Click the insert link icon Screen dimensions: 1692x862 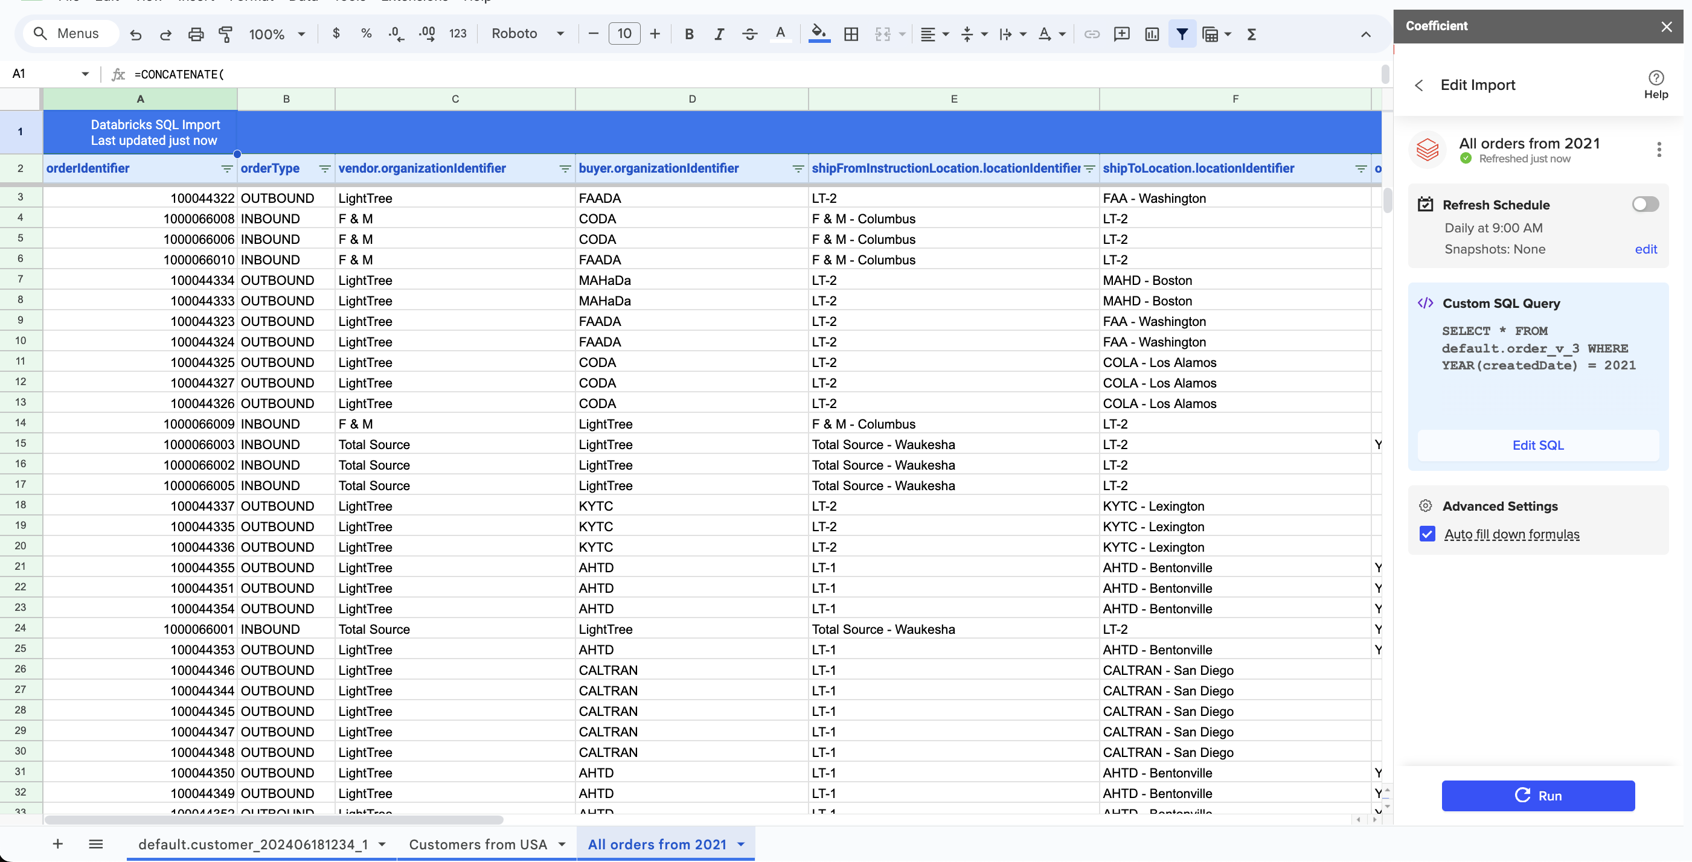(1092, 34)
